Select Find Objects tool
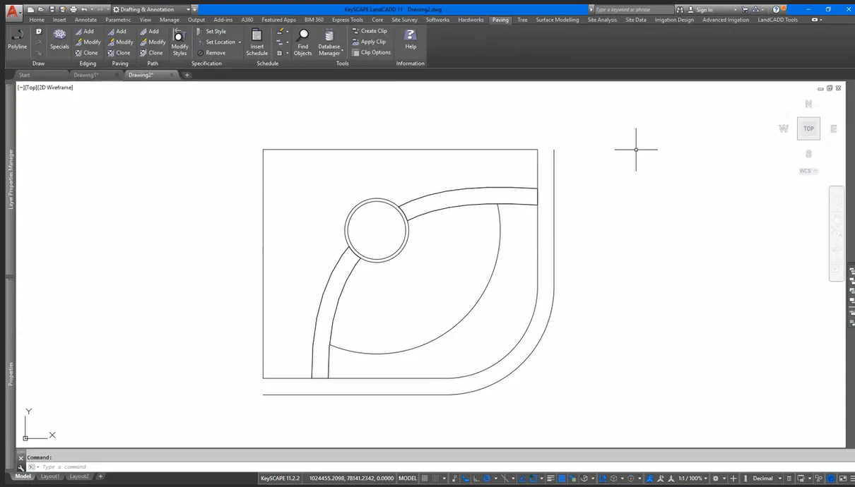Image resolution: width=855 pixels, height=487 pixels. click(303, 42)
